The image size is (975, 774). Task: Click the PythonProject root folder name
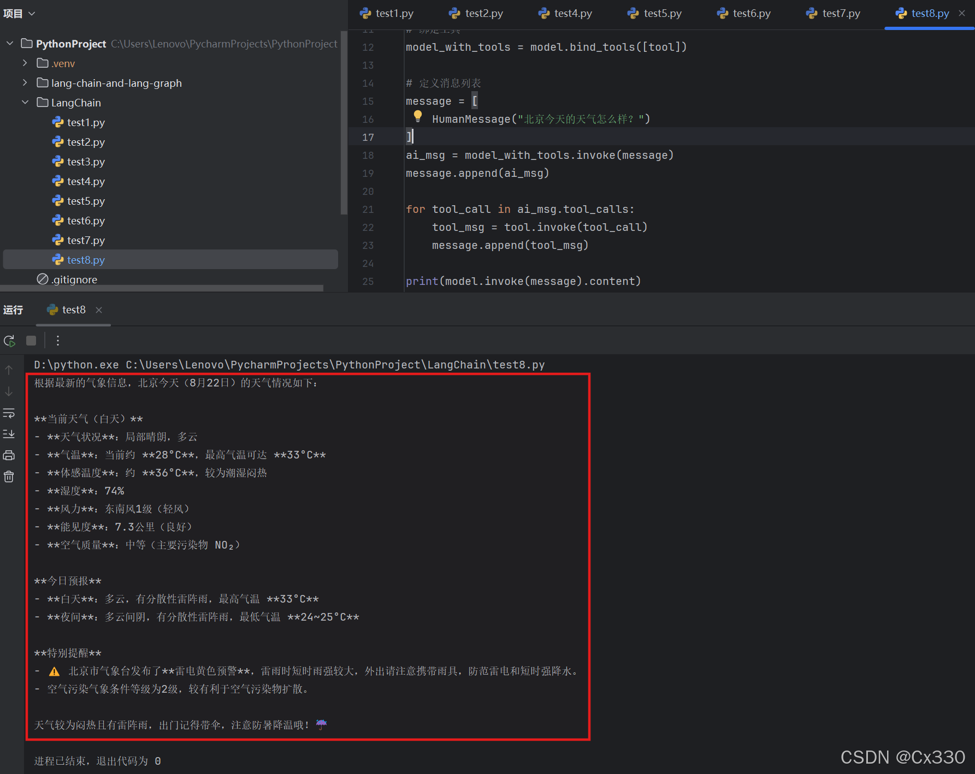[71, 44]
